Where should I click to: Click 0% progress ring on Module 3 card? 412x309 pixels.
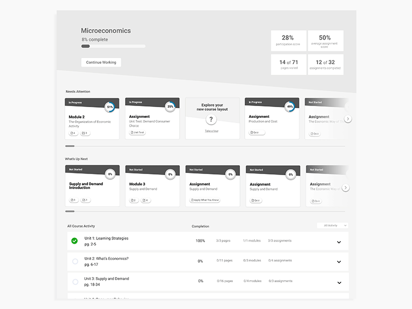pyautogui.click(x=170, y=175)
